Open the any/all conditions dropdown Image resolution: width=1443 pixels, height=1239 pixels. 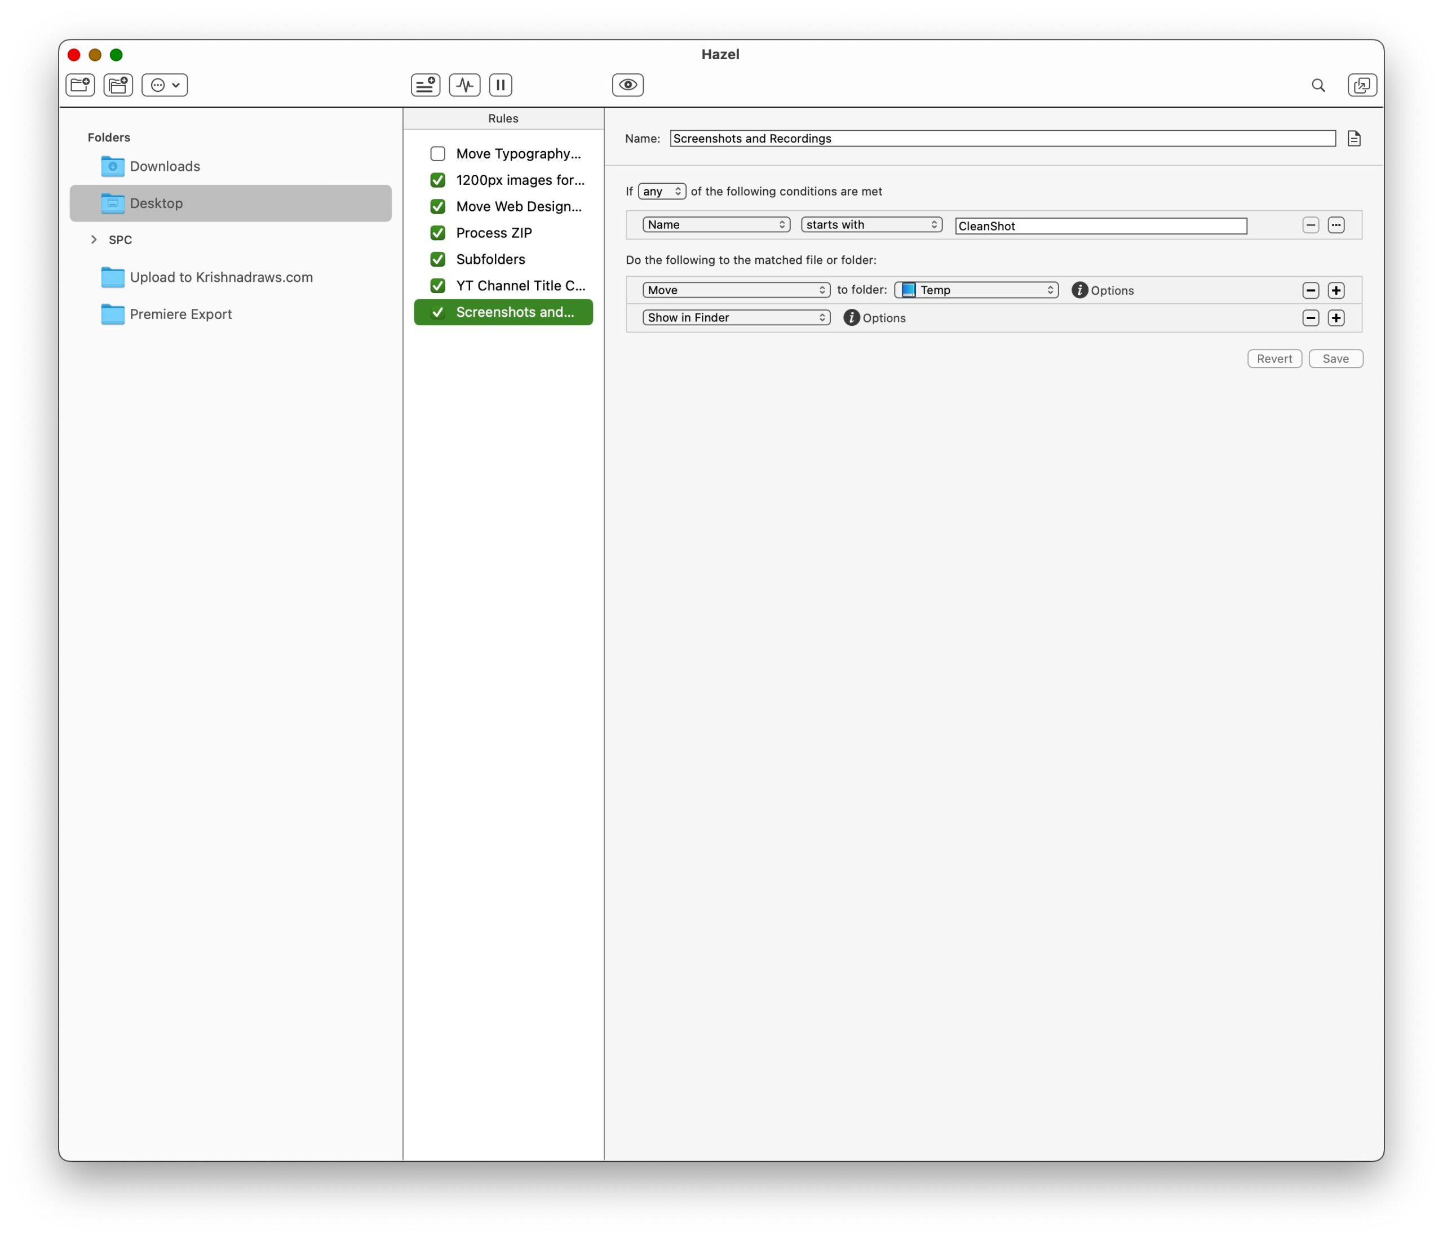661,191
